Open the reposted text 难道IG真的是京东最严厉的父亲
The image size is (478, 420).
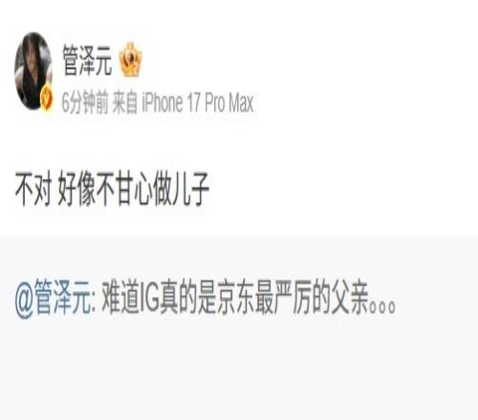(234, 299)
